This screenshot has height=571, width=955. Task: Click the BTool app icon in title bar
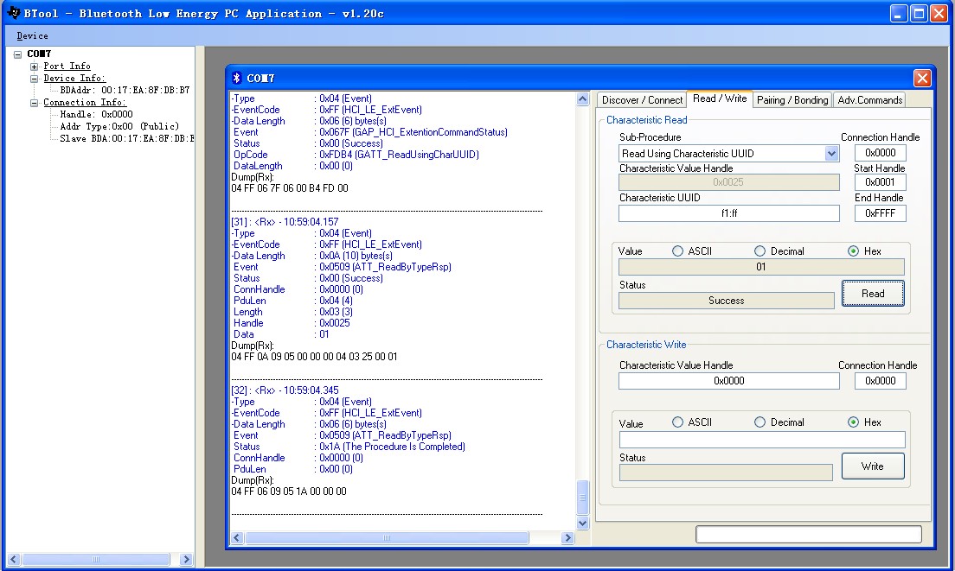pyautogui.click(x=13, y=13)
